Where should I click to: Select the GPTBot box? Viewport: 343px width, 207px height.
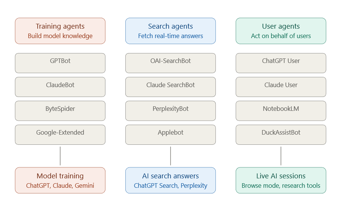click(60, 63)
